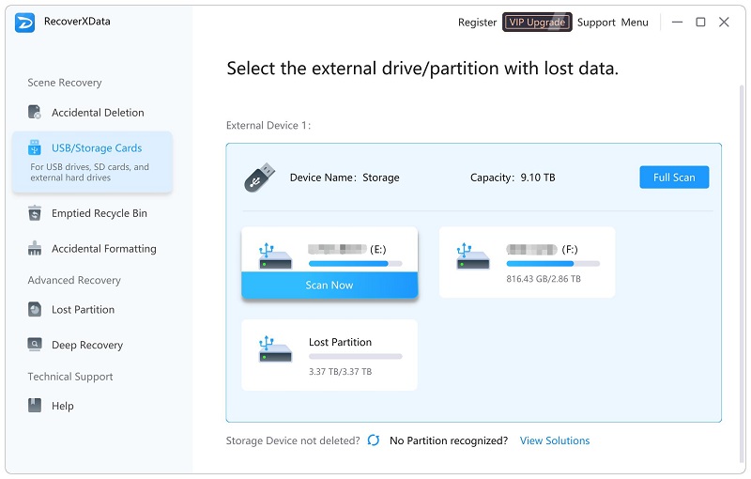Start a Full Scan of Storage

click(674, 178)
